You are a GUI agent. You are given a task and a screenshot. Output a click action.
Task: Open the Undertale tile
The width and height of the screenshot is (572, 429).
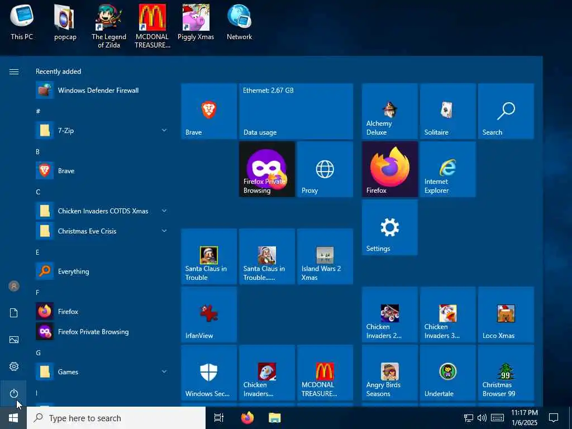click(447, 373)
